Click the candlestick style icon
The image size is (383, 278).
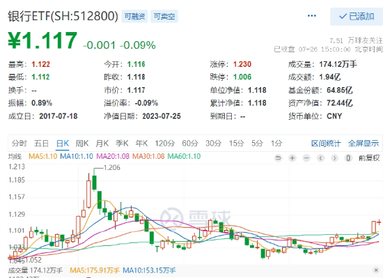click(348, 158)
